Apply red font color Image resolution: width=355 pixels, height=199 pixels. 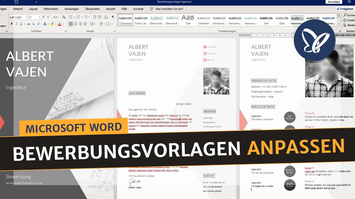pyautogui.click(x=59, y=24)
